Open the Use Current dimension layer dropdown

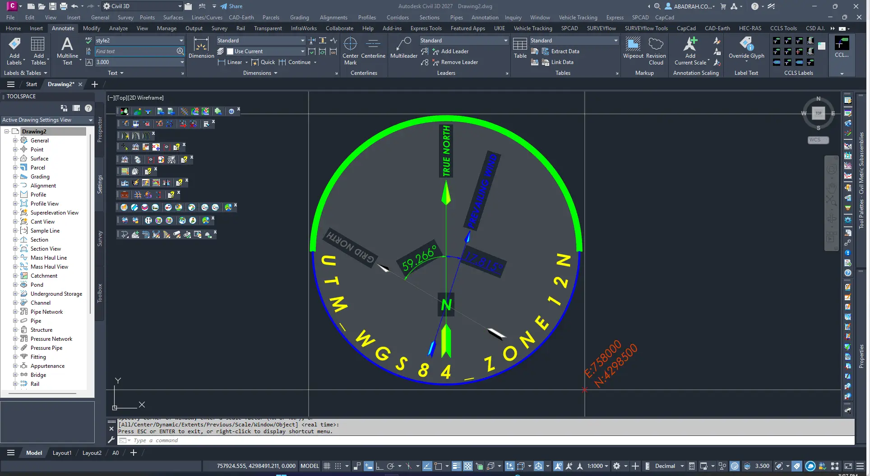[302, 51]
